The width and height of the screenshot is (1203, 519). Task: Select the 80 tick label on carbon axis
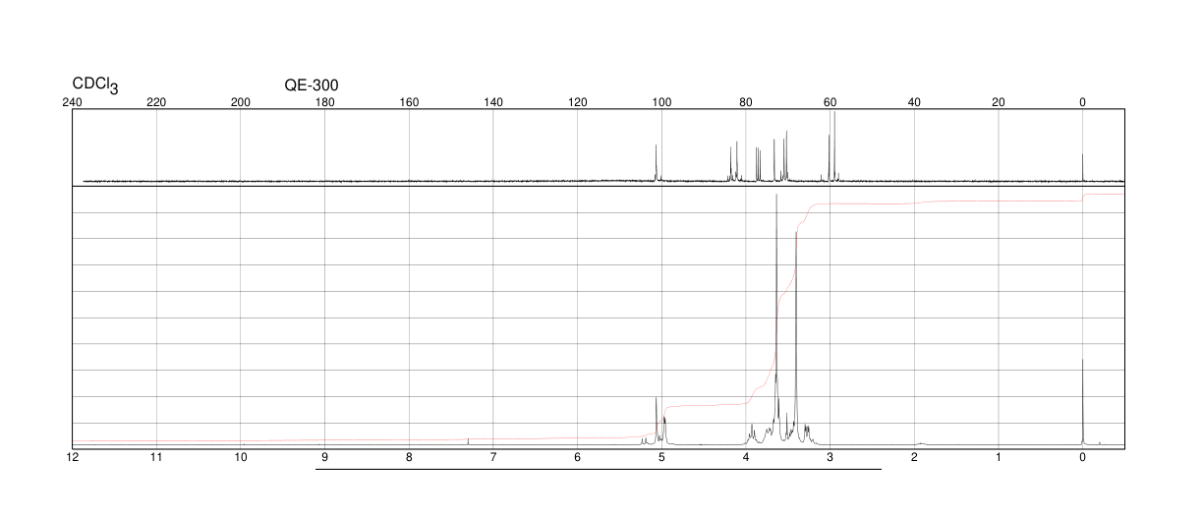click(746, 102)
